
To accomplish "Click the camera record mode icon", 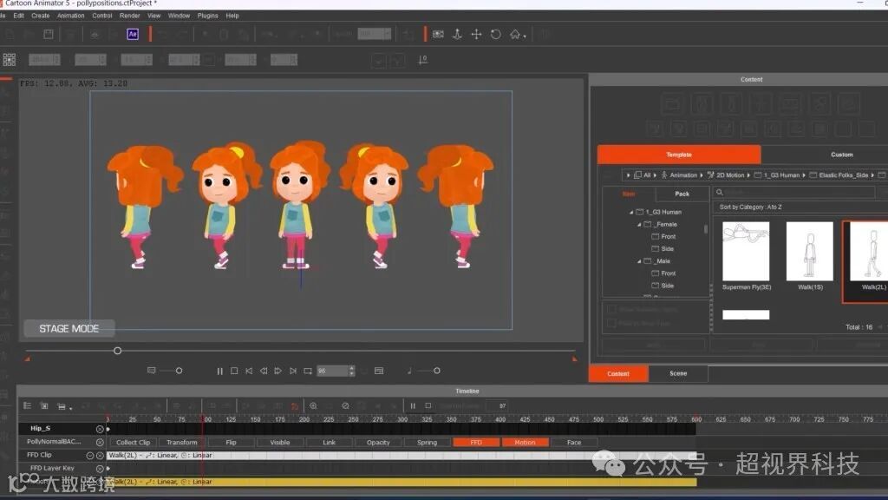I will 438,34.
